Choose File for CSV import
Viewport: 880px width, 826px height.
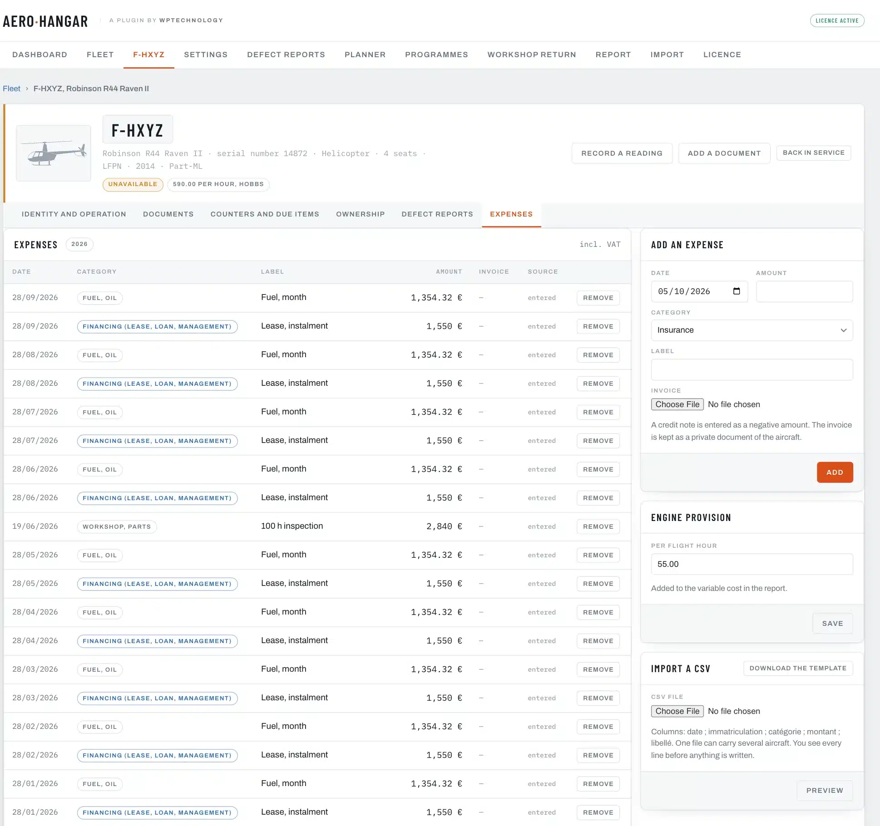click(x=677, y=711)
